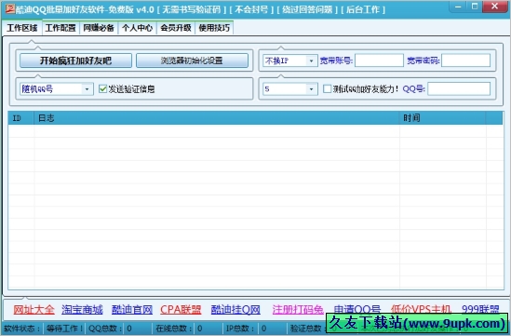Click the 日志 column header
The image size is (511, 336).
217,118
